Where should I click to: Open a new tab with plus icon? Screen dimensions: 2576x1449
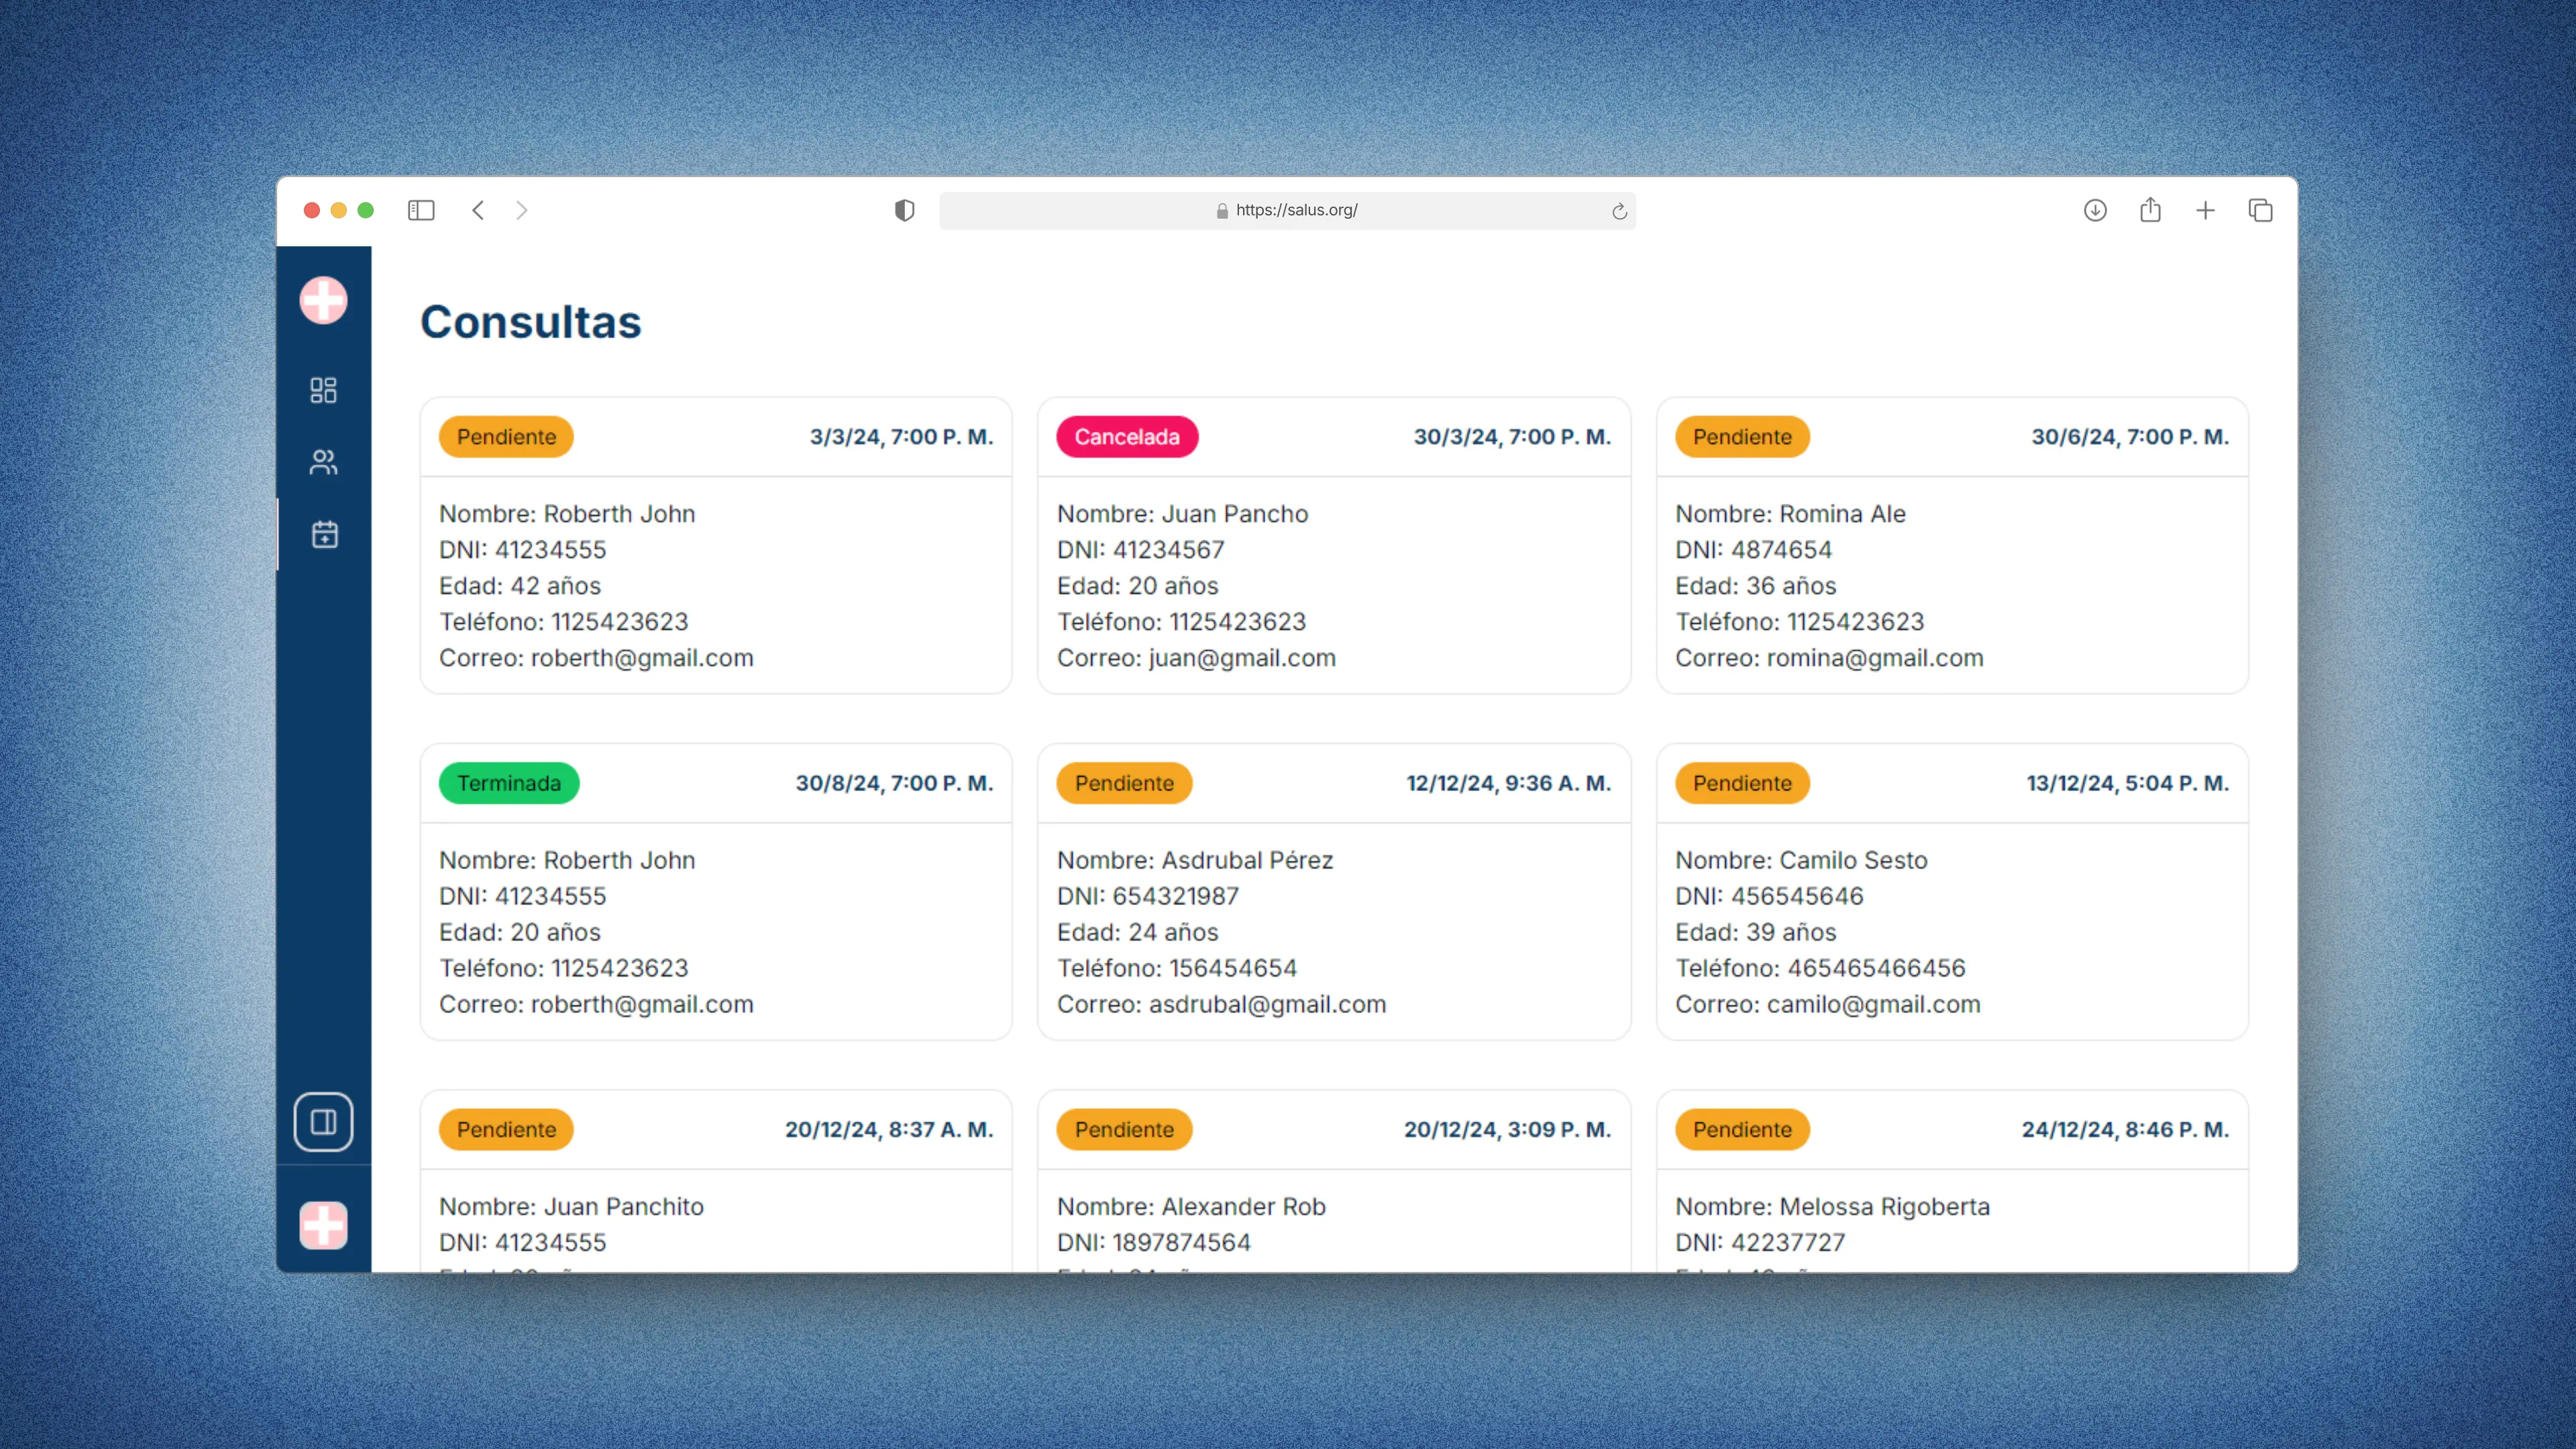[x=2205, y=210]
